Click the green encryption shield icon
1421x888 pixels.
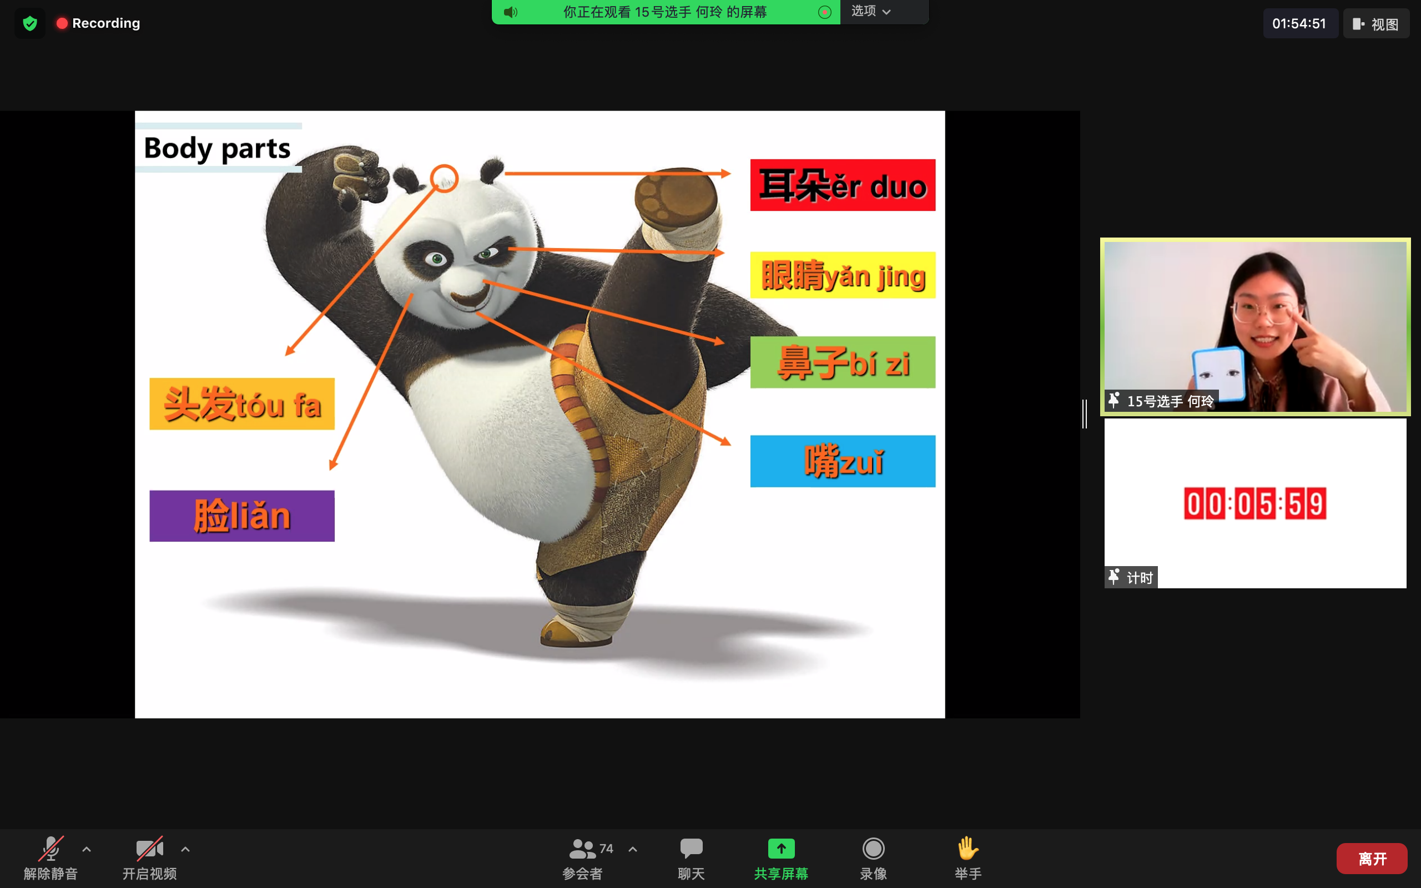29,23
